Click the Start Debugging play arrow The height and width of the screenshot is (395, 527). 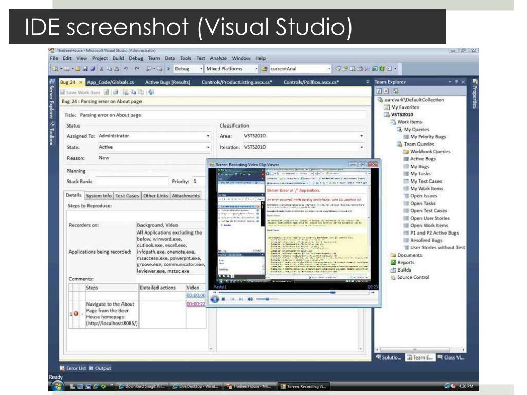pyautogui.click(x=169, y=69)
